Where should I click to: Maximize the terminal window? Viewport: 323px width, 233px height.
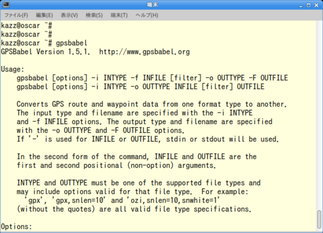click(308, 5)
